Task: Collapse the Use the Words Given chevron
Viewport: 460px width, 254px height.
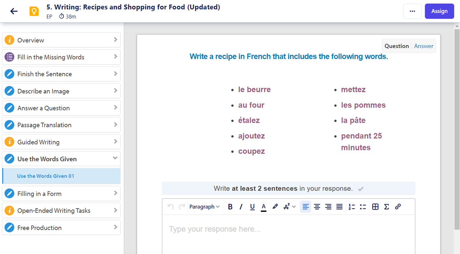Action: click(115, 158)
